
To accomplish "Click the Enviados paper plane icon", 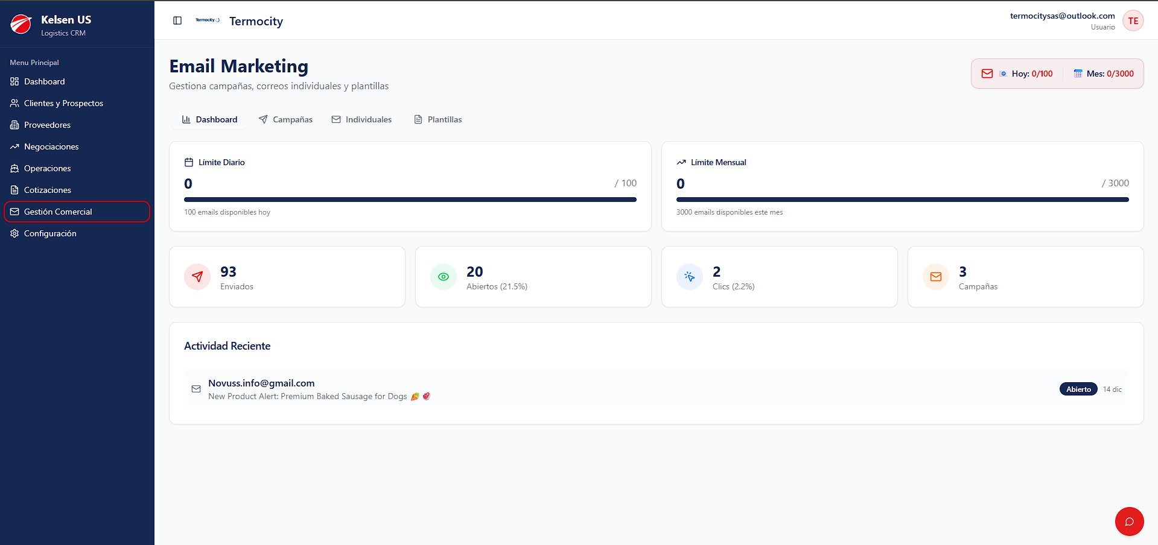I will [x=197, y=277].
